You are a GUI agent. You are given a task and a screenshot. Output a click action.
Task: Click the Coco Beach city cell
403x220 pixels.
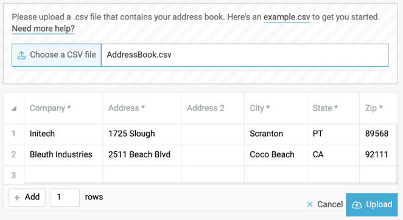[276, 154]
